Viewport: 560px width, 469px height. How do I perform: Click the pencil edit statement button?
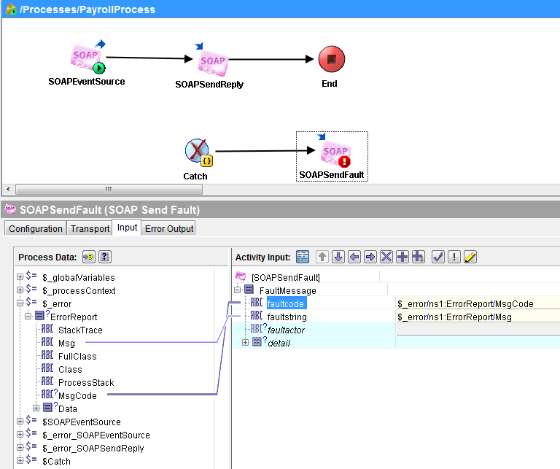(x=470, y=257)
